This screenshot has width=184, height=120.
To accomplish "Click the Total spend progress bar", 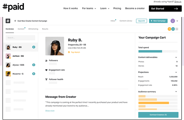I will coord(158,51).
